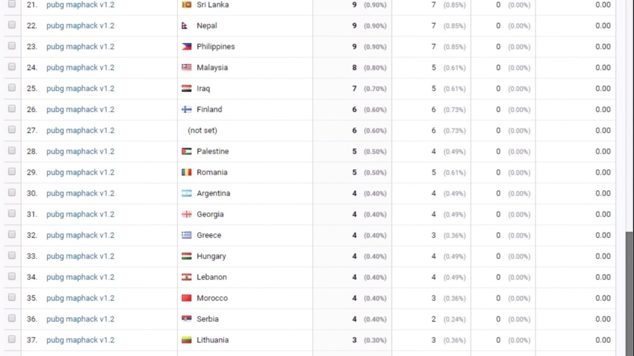Click the Romania country link
Screen dimensions: 634x356
pyautogui.click(x=212, y=172)
